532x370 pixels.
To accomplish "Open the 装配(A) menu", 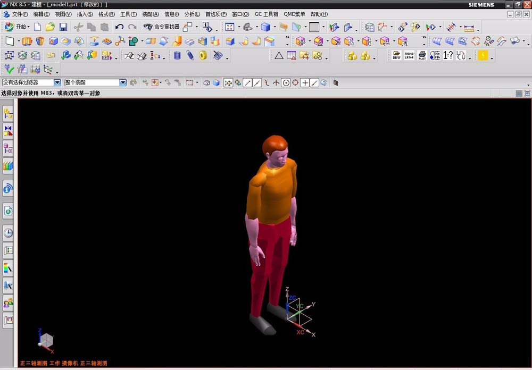I will coord(151,14).
